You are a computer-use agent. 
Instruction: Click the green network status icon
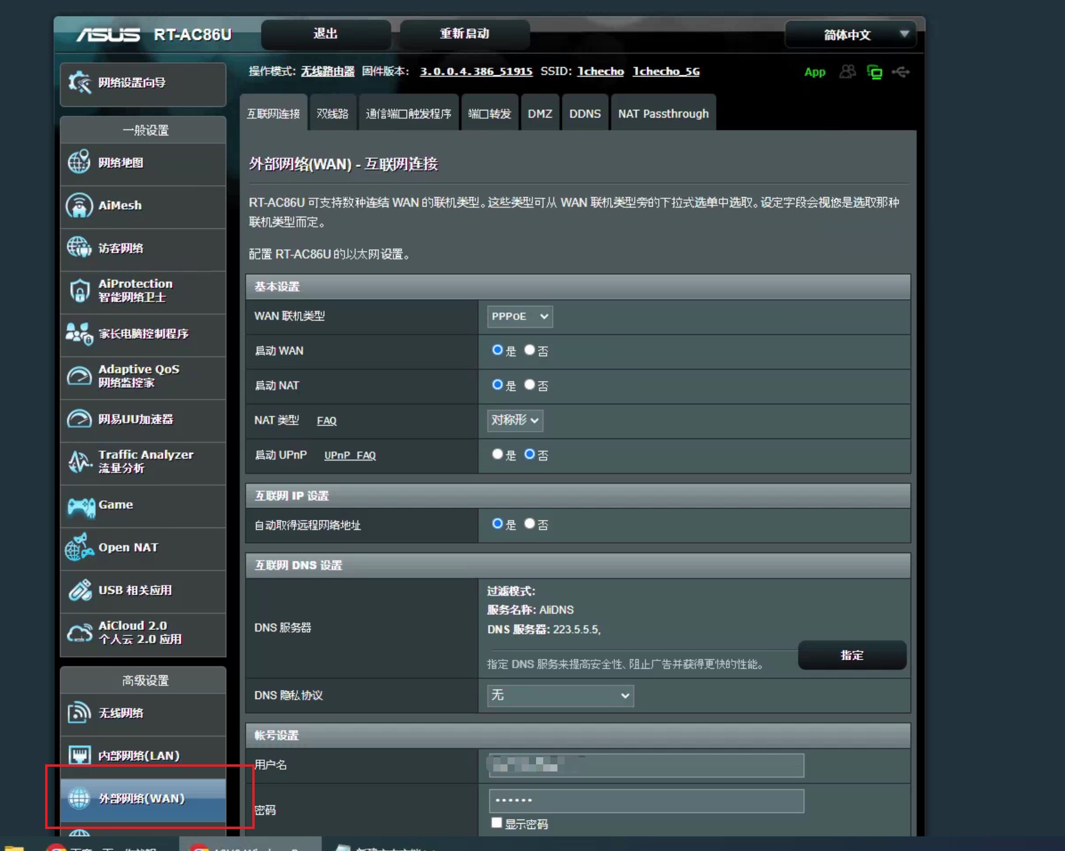point(874,72)
